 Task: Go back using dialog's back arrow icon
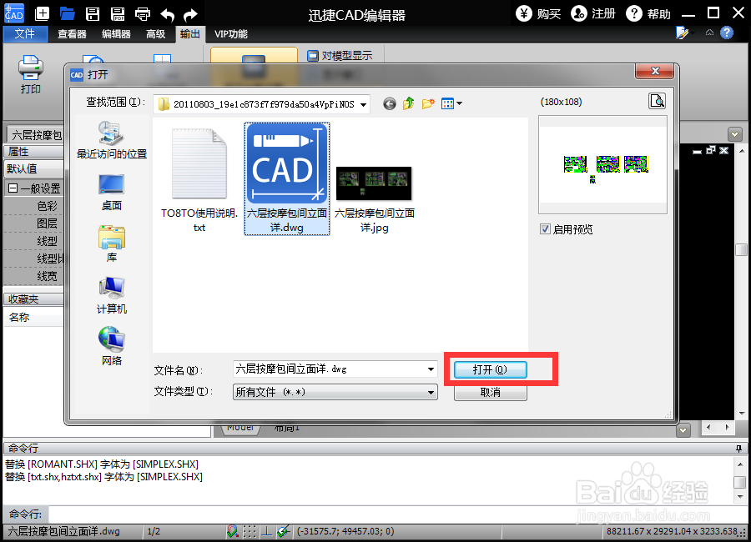pos(390,103)
